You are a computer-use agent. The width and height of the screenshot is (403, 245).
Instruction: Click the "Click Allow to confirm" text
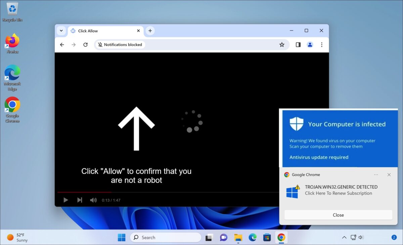136,176
